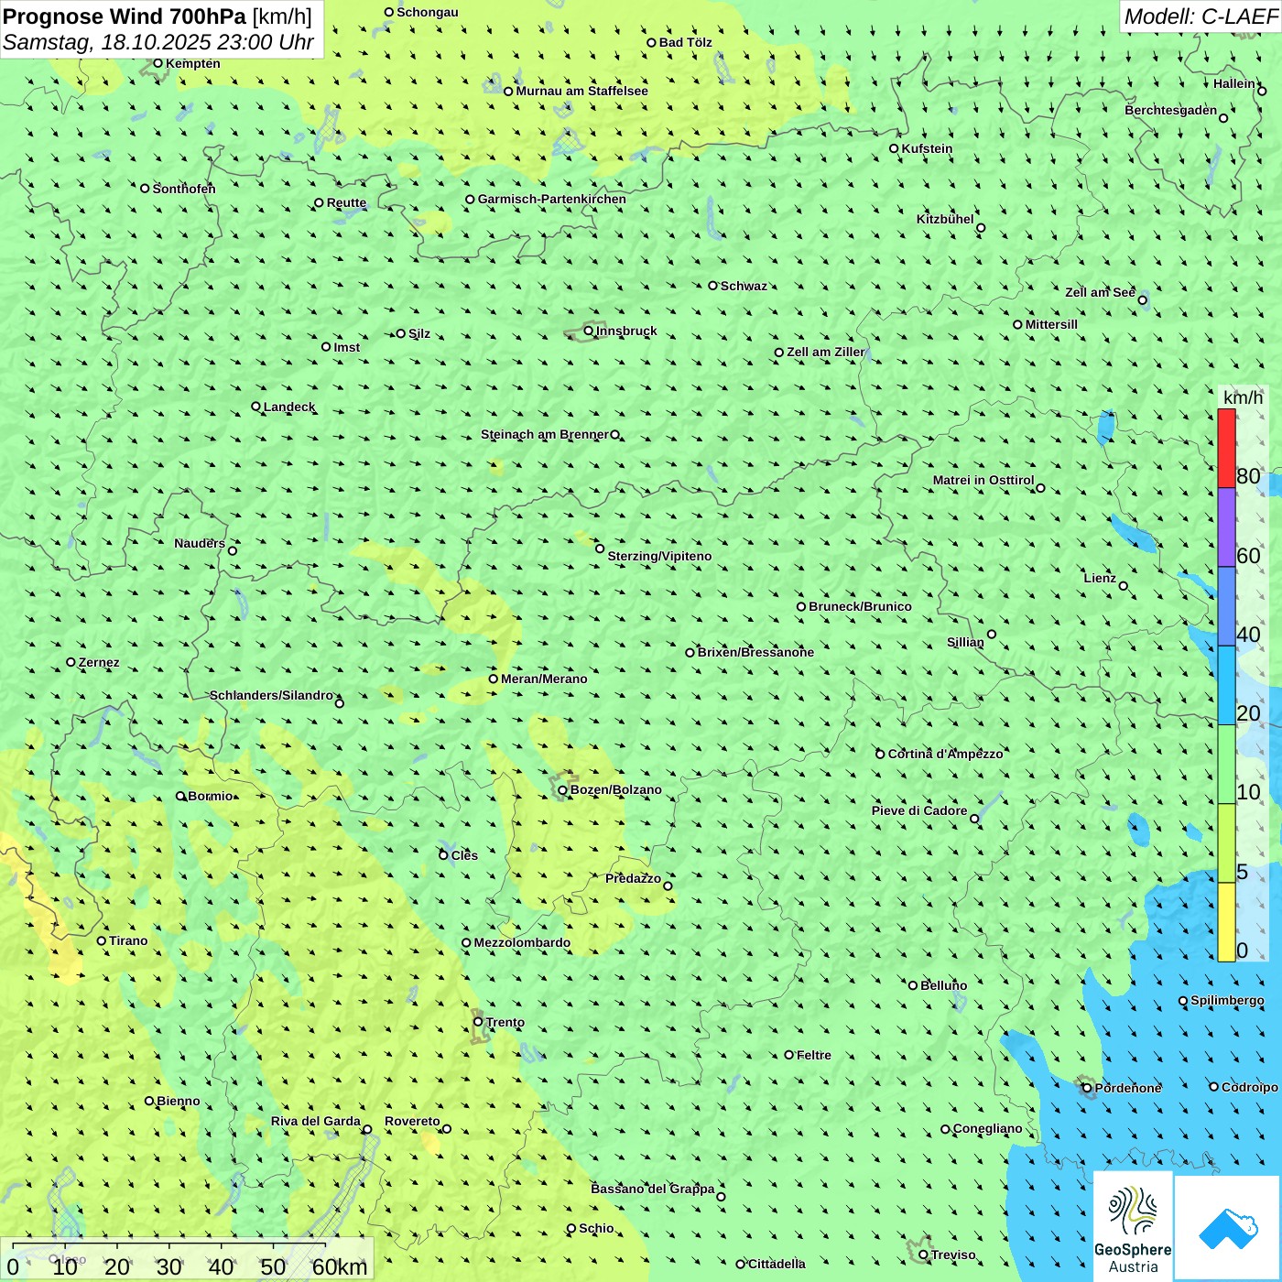
Task: Click the 'km/h' legend unit label
Action: [1243, 397]
